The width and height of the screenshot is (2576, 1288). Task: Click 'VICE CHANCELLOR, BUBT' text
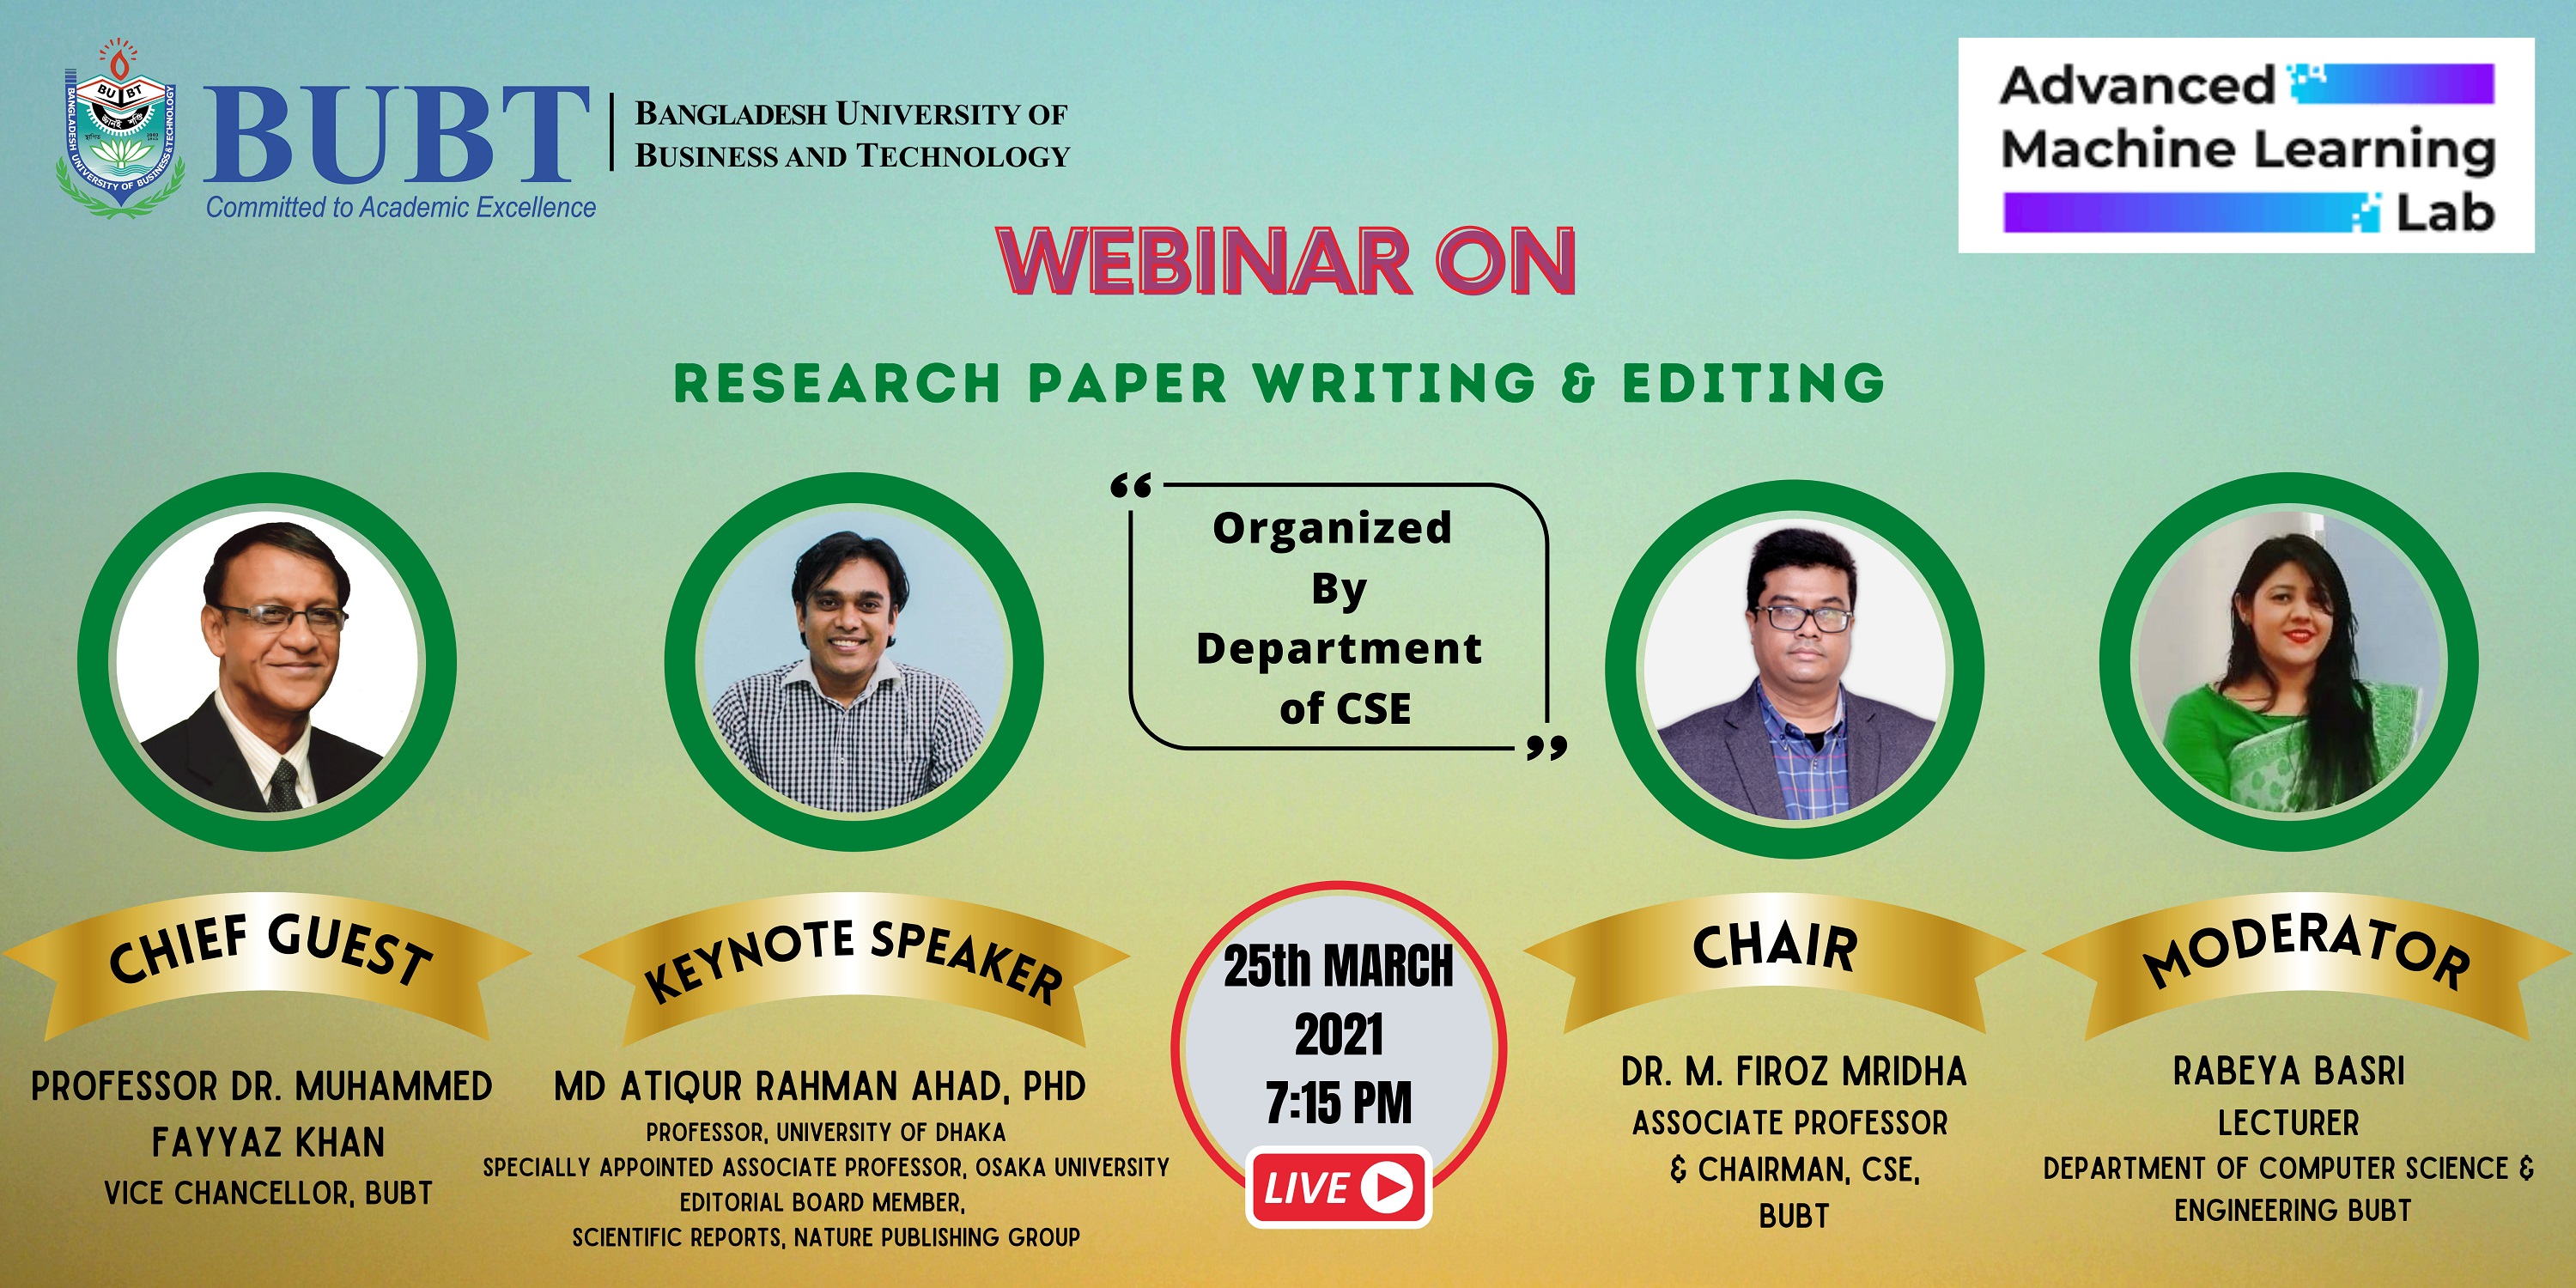268,1193
